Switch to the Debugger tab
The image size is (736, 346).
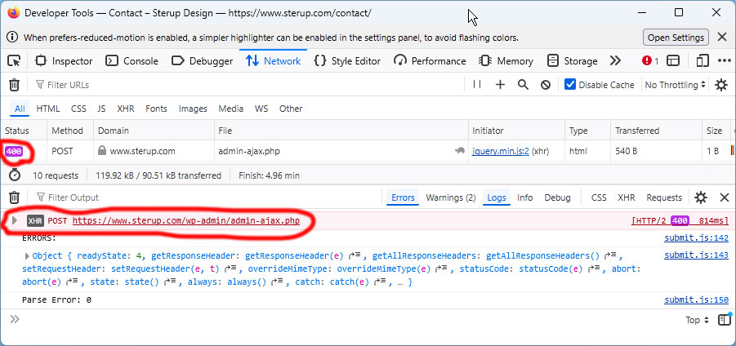203,61
